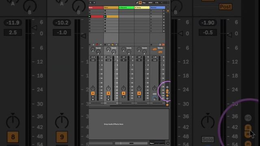Click the Bass red clip-progress pie icon

97,45
